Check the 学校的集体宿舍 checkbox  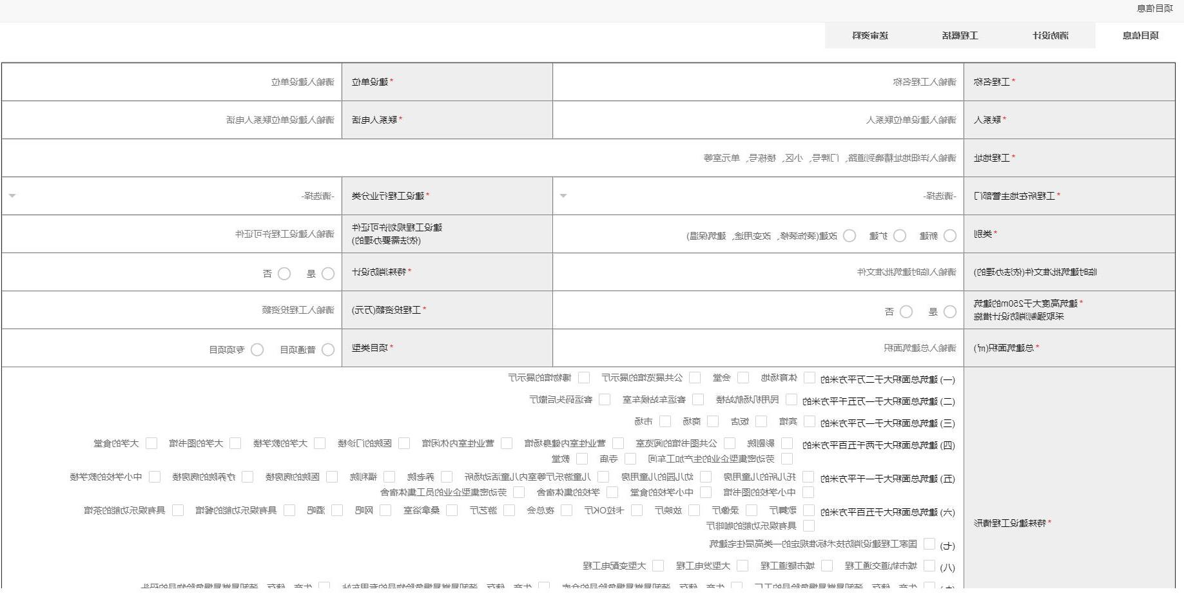pyautogui.click(x=612, y=492)
